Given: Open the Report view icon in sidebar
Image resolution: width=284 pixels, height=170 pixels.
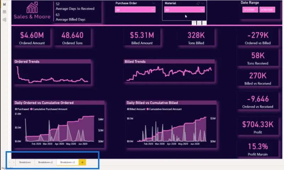Looking at the screenshot, I should pyautogui.click(x=4, y=4).
